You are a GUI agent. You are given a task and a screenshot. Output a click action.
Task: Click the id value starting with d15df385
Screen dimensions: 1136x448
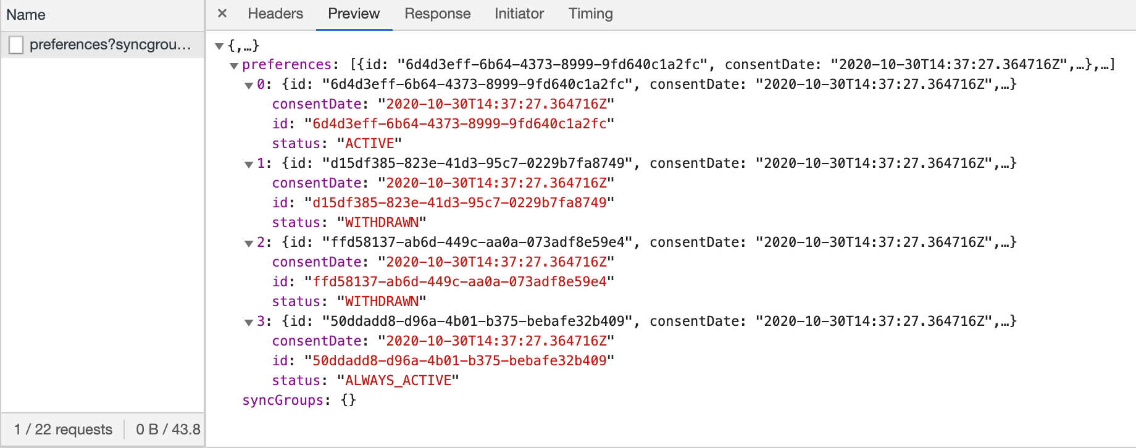(459, 203)
